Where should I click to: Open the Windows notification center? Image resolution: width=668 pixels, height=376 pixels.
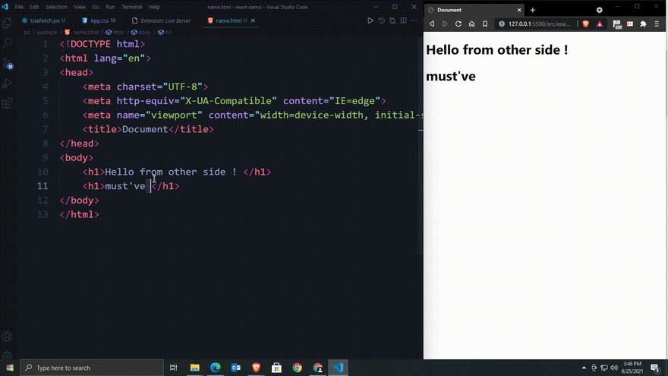655,368
